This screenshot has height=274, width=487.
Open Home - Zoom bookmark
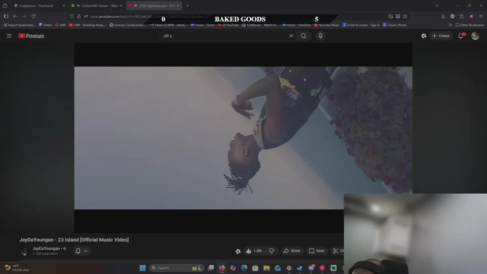click(x=202, y=25)
